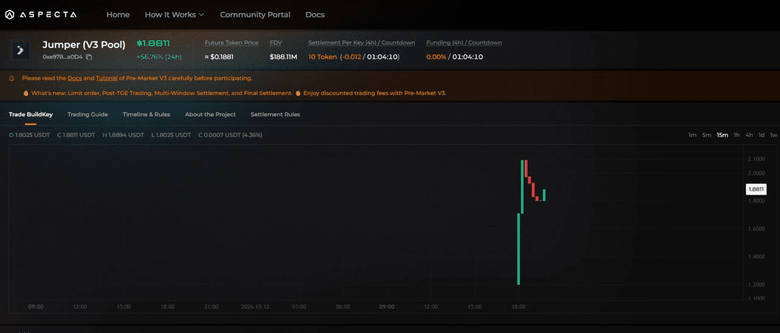The height and width of the screenshot is (333, 780).
Task: Click the FDV label
Action: click(x=275, y=43)
